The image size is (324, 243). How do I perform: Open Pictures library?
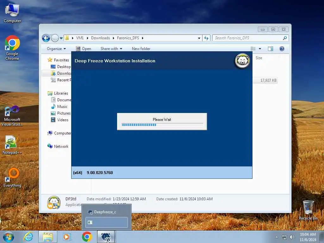pos(61,113)
